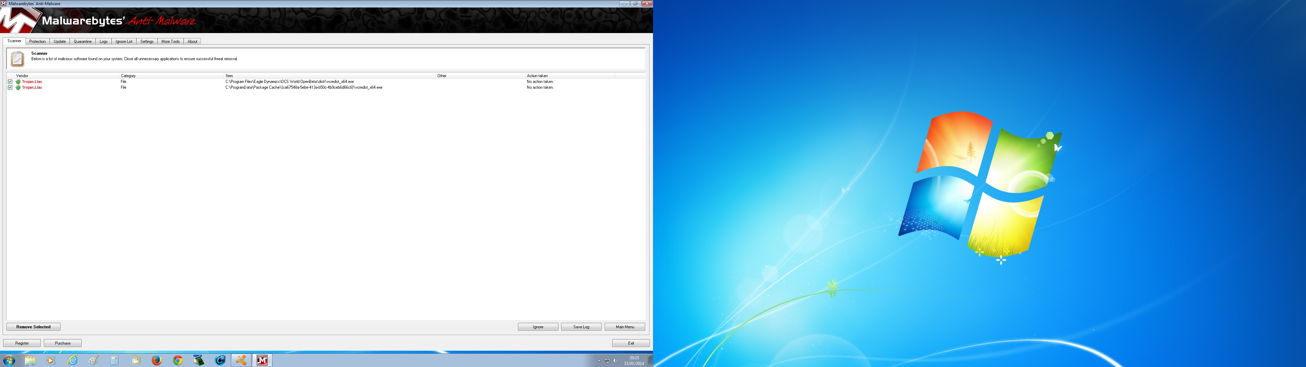Open the Protection tab

coord(37,41)
